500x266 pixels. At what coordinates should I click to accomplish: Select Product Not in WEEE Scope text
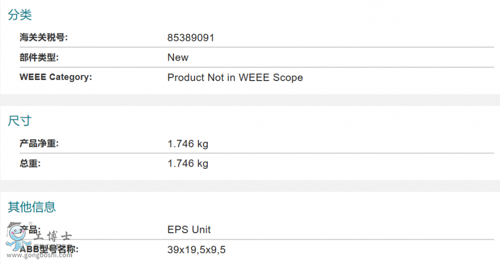[235, 78]
